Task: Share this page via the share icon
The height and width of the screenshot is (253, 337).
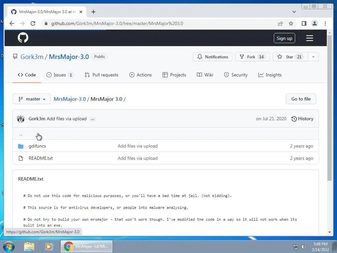Action: [x=280, y=23]
